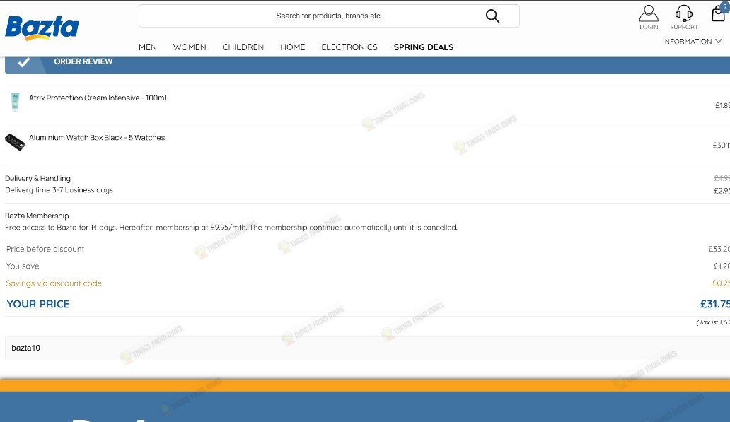The image size is (730, 422).
Task: Click the magnifying glass search icon
Action: pos(492,16)
